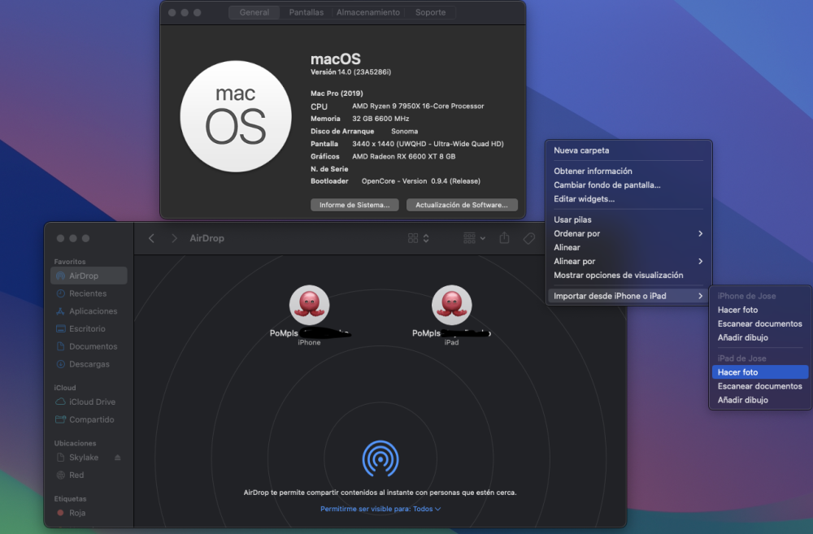The image size is (813, 534).
Task: Click OpenCore - Version 0.9.4 text
Action: point(420,181)
